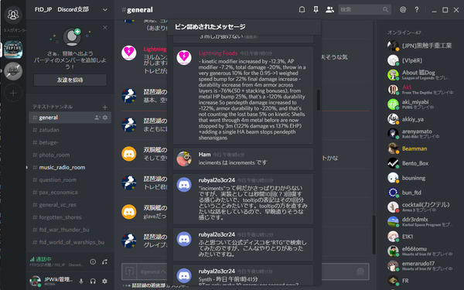The height and width of the screenshot is (290, 464).
Task: Open zatudan channel
Action: coord(70,130)
